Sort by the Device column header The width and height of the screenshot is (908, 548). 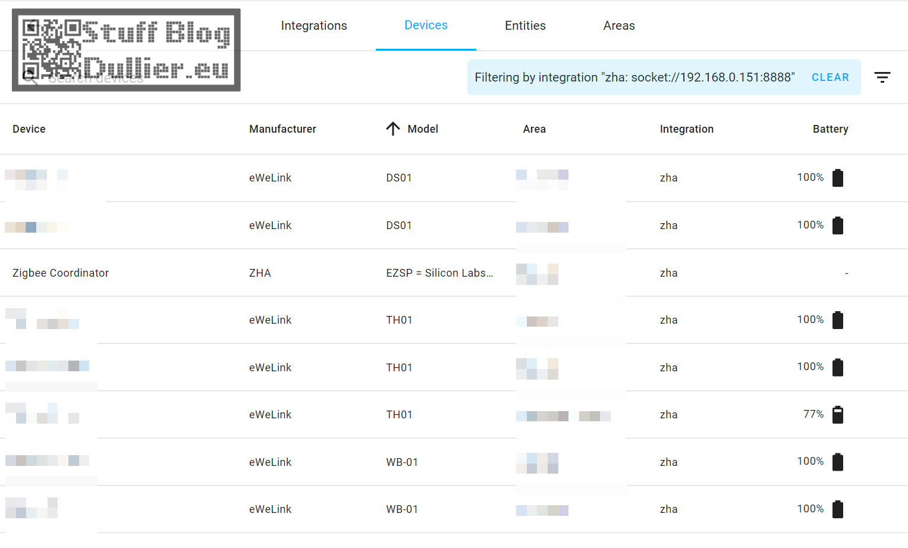coord(29,129)
